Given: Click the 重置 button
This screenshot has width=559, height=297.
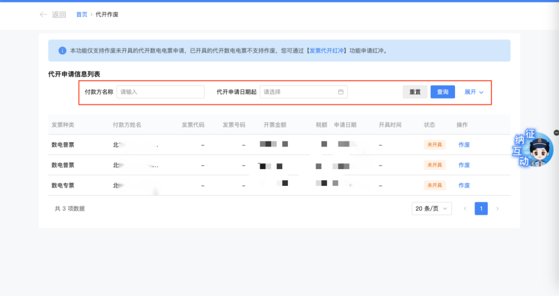Looking at the screenshot, I should coord(415,92).
